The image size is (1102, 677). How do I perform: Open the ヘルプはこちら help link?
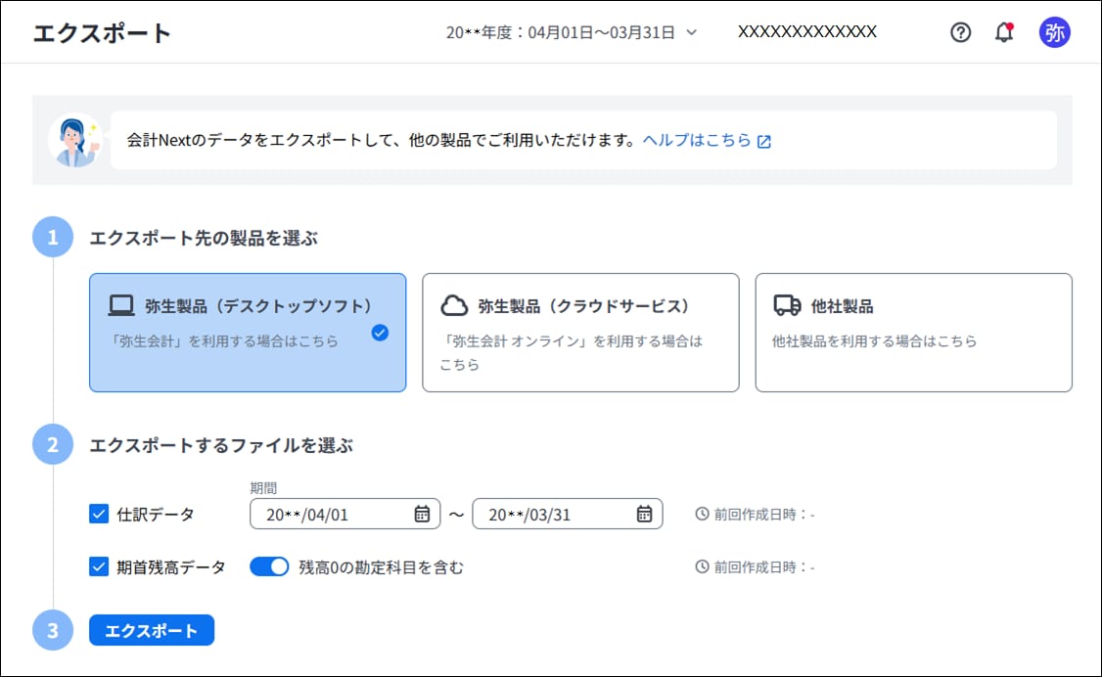point(696,140)
